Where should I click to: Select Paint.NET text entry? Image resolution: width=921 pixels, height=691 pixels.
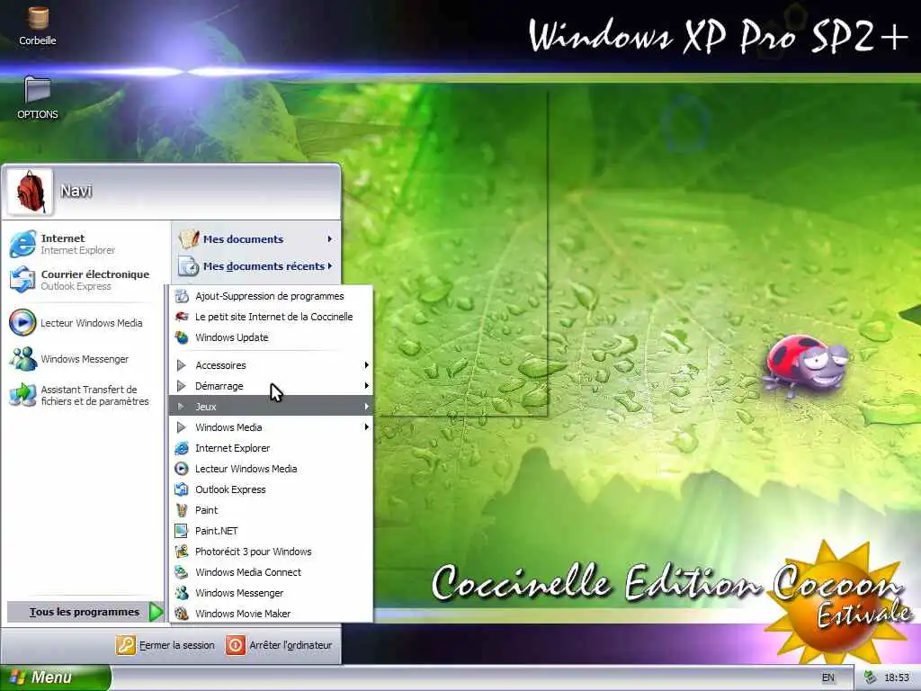(217, 531)
